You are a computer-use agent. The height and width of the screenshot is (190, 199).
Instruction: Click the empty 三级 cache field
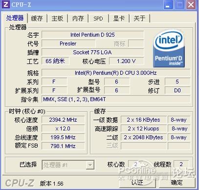coord(144,146)
